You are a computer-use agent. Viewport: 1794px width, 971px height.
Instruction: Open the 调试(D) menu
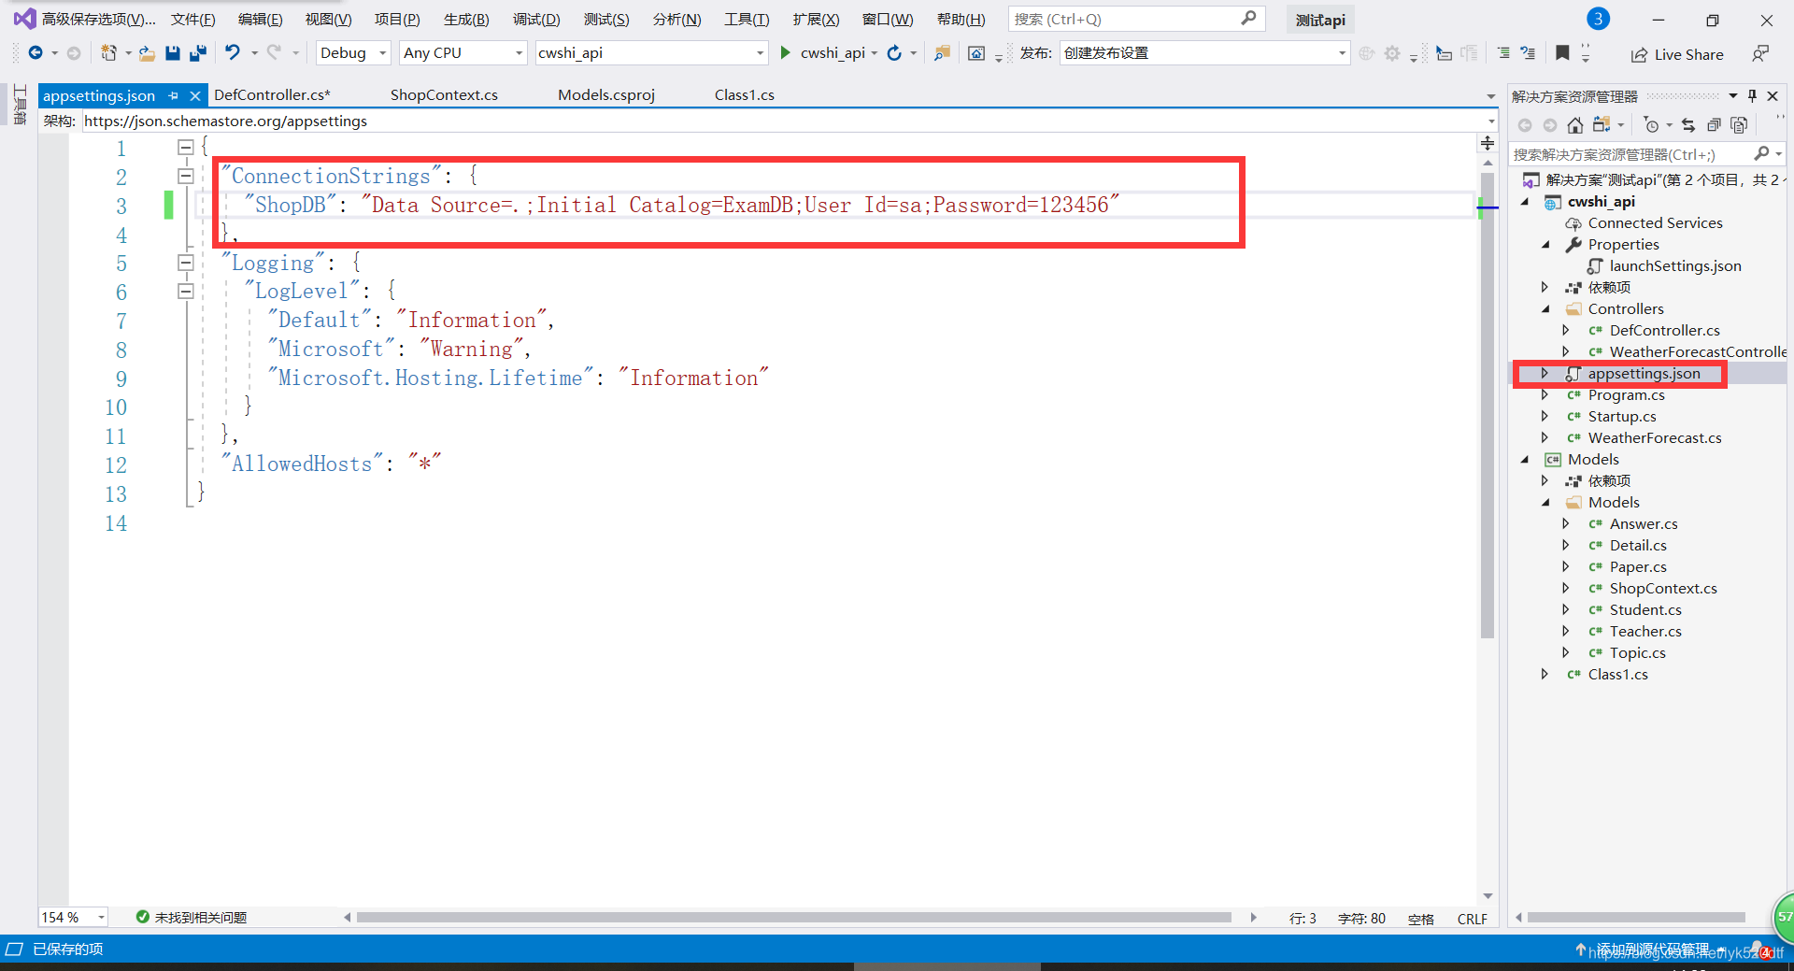[x=536, y=19]
